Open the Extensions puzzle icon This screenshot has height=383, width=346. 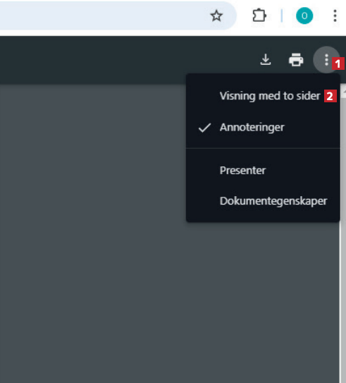259,16
